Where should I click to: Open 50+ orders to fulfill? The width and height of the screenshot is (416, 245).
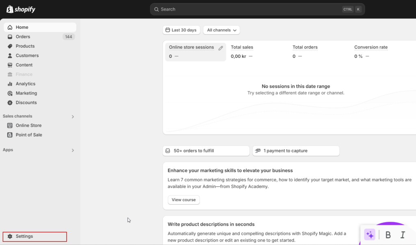206,151
